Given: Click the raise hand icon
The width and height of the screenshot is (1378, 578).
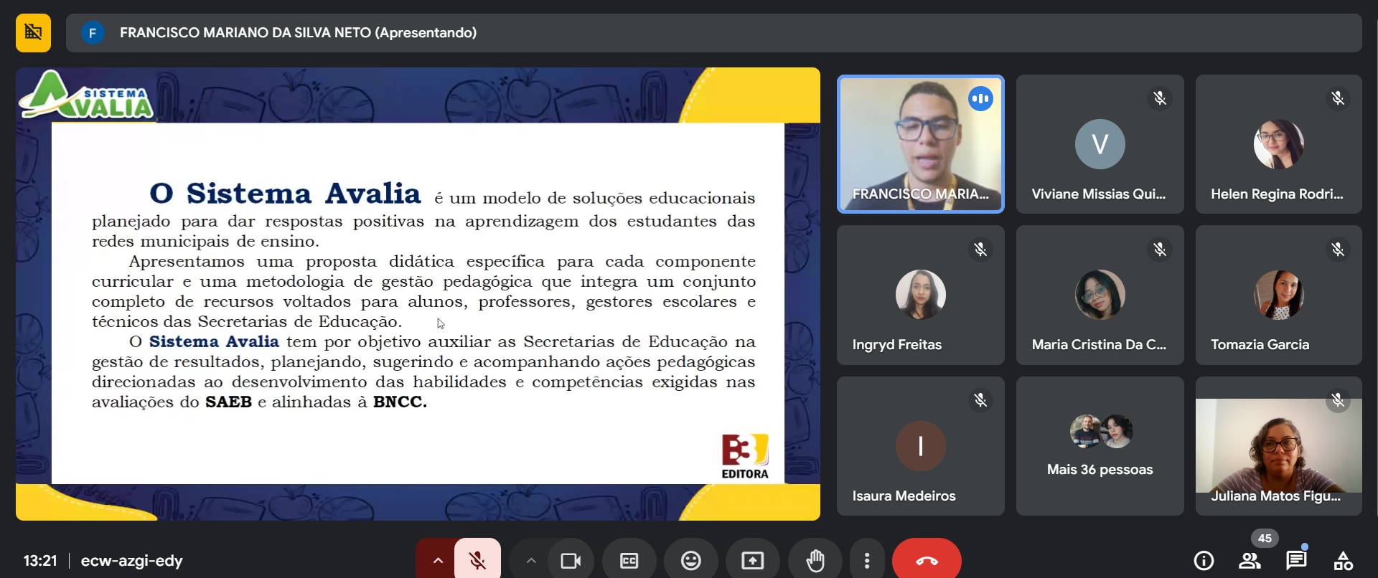Looking at the screenshot, I should point(815,560).
